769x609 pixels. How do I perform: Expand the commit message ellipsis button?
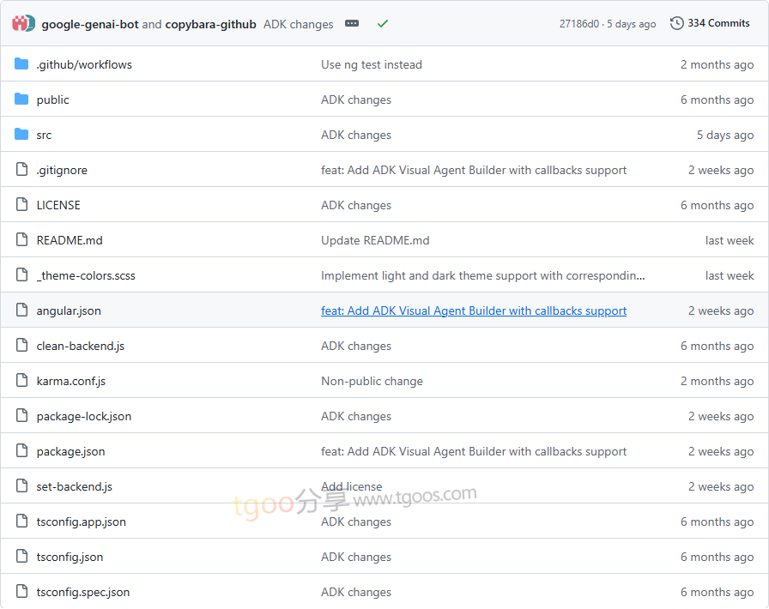coord(352,23)
